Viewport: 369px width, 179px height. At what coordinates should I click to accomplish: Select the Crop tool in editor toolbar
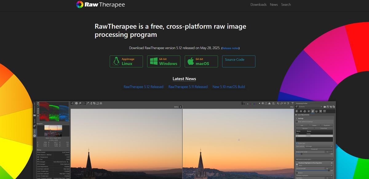[x=94, y=103]
